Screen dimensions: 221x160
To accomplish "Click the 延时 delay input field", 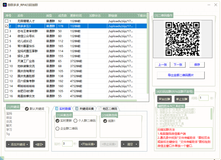I will pyautogui.click(x=67, y=144).
